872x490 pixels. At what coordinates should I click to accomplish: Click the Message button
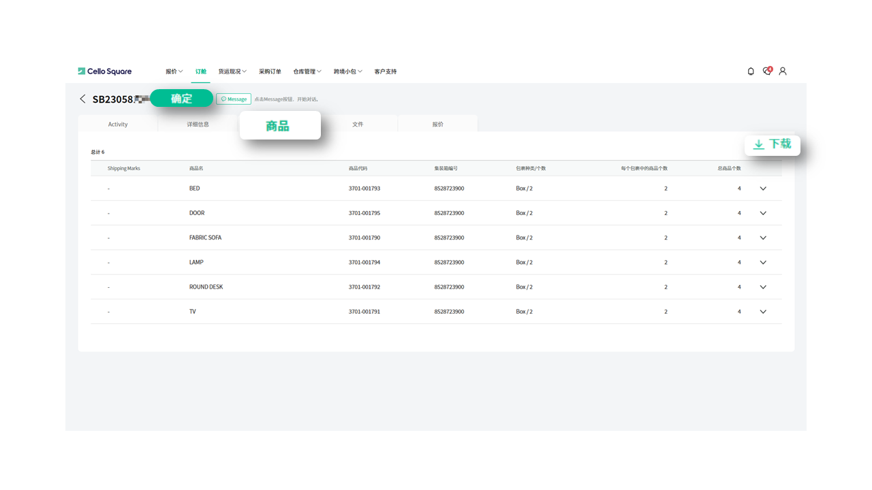point(234,99)
